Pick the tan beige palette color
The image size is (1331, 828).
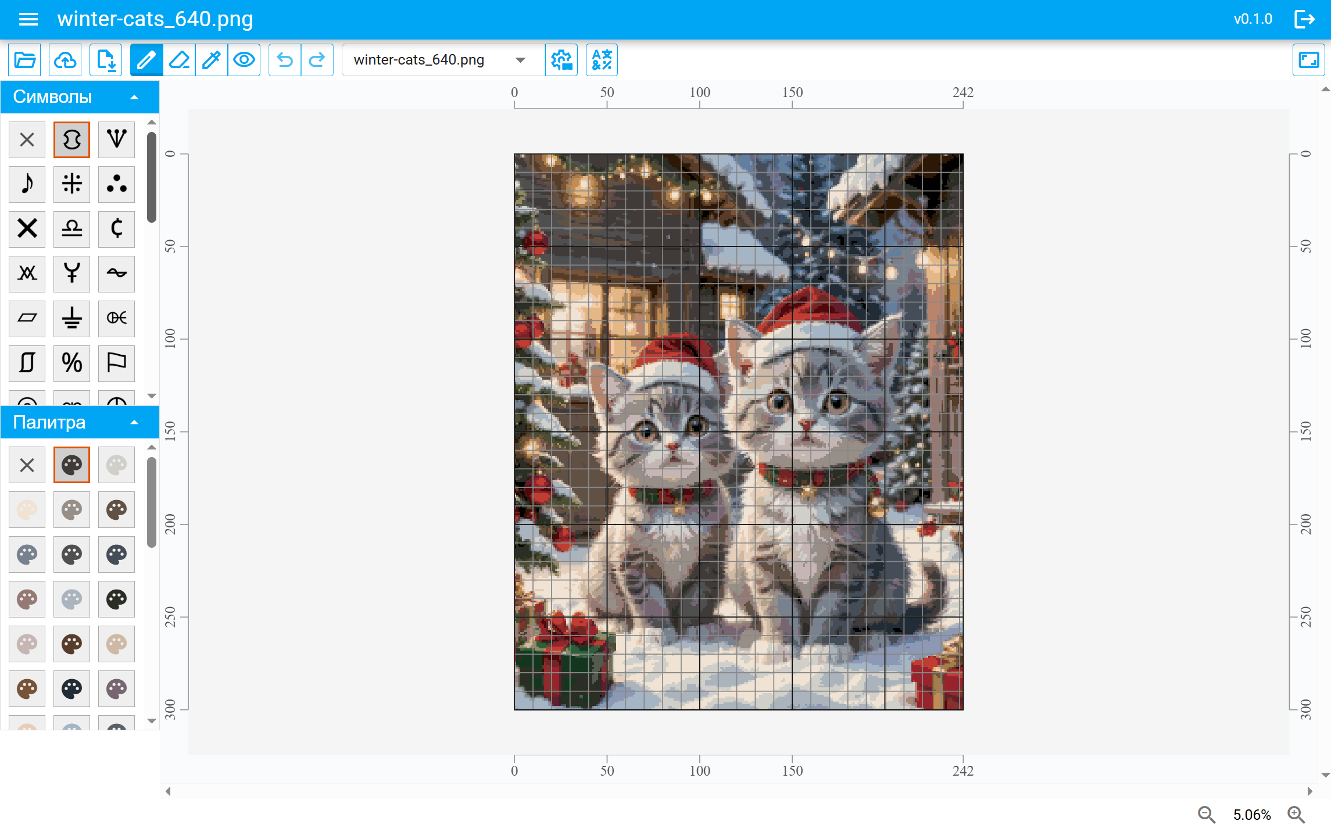coord(117,644)
